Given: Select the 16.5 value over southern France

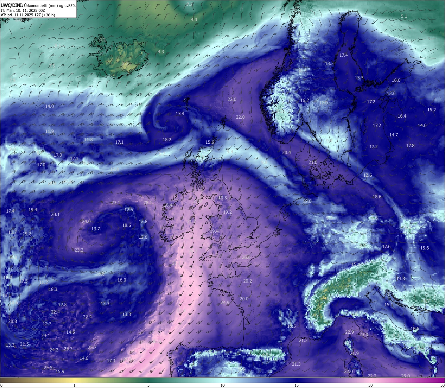Looking at the screenshot, I should pos(291,326).
